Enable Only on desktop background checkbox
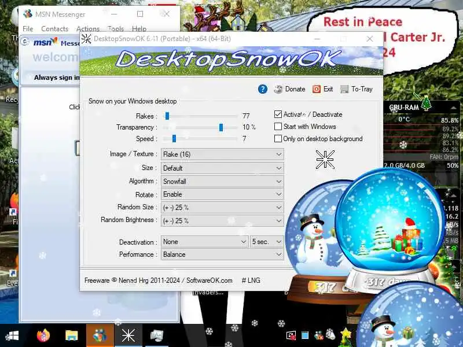 tap(278, 138)
